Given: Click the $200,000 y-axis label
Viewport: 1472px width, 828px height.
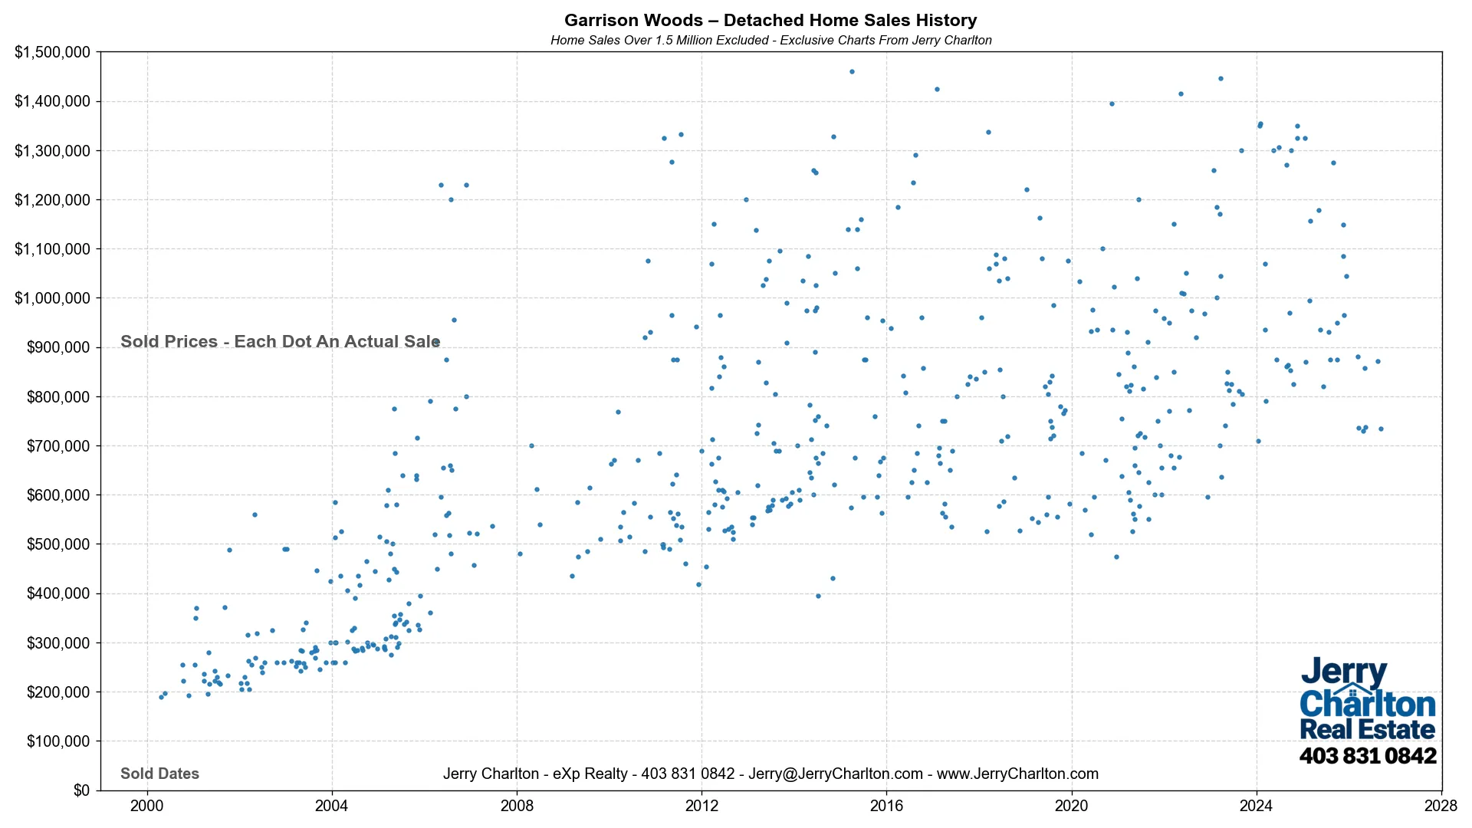Looking at the screenshot, I should [58, 692].
